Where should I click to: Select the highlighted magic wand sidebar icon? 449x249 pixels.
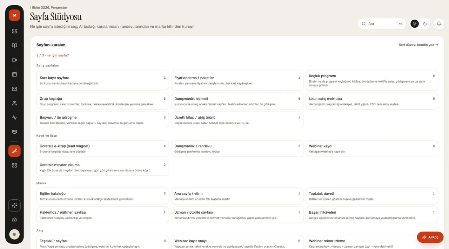[x=14, y=151]
